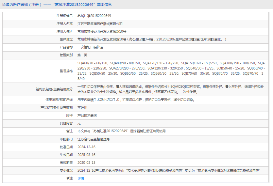Click the 产品储存条件及有效期 label
The width and height of the screenshot is (273, 186).
coord(57,108)
